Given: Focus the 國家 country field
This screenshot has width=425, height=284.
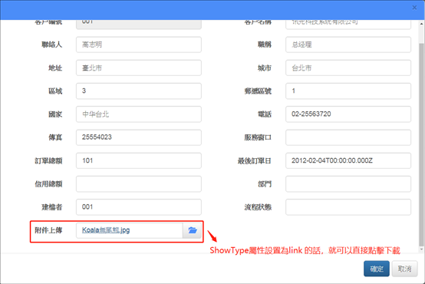Looking at the screenshot, I should point(139,114).
